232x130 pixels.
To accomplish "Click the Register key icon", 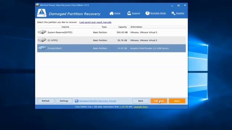I will coord(173,13).
